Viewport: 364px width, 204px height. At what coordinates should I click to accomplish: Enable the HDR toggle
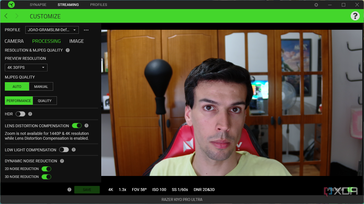20,114
